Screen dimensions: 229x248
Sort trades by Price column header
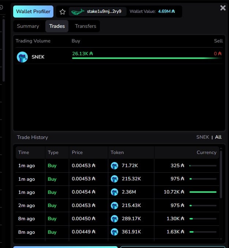pyautogui.click(x=77, y=153)
